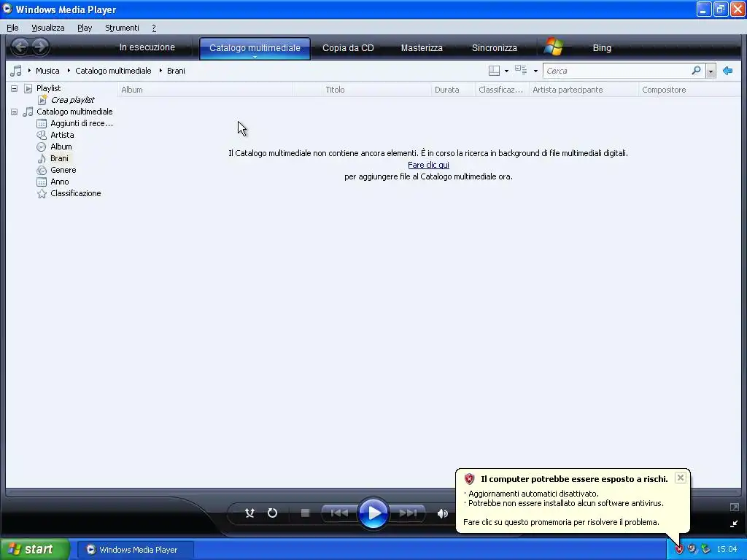This screenshot has height=560, width=747.
Task: Sort by Artista partecipante column header
Action: tap(584, 90)
